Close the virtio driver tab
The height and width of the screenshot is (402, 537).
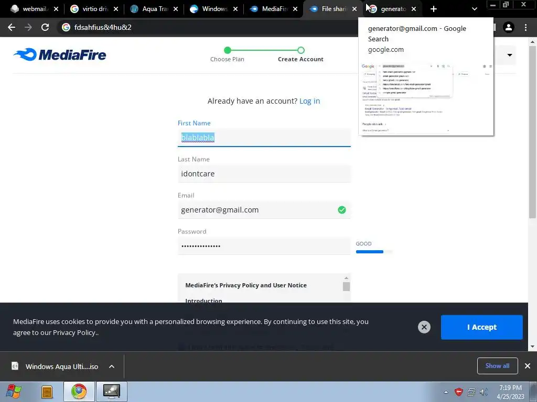[x=116, y=9]
